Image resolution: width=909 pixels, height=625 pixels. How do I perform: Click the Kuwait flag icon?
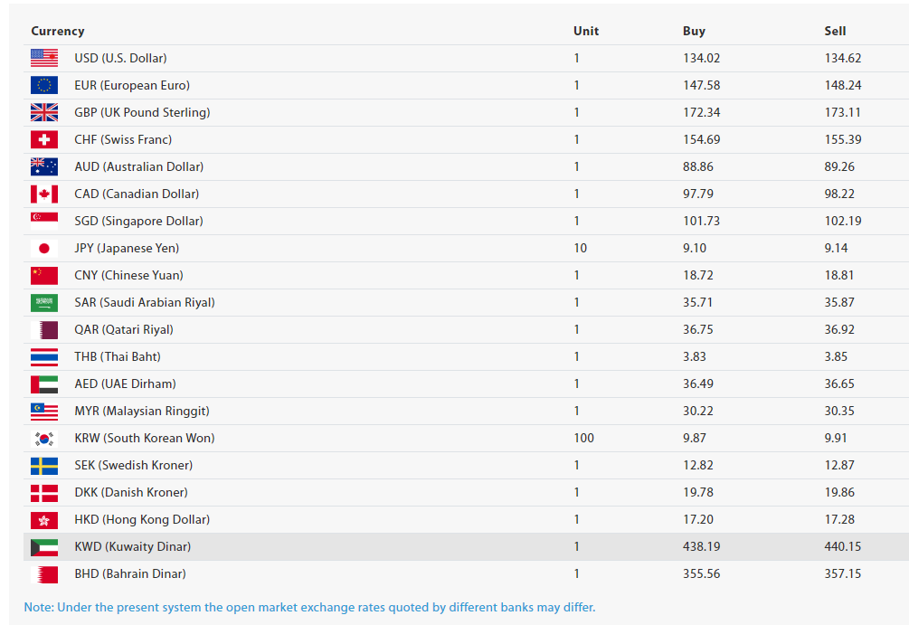(43, 546)
